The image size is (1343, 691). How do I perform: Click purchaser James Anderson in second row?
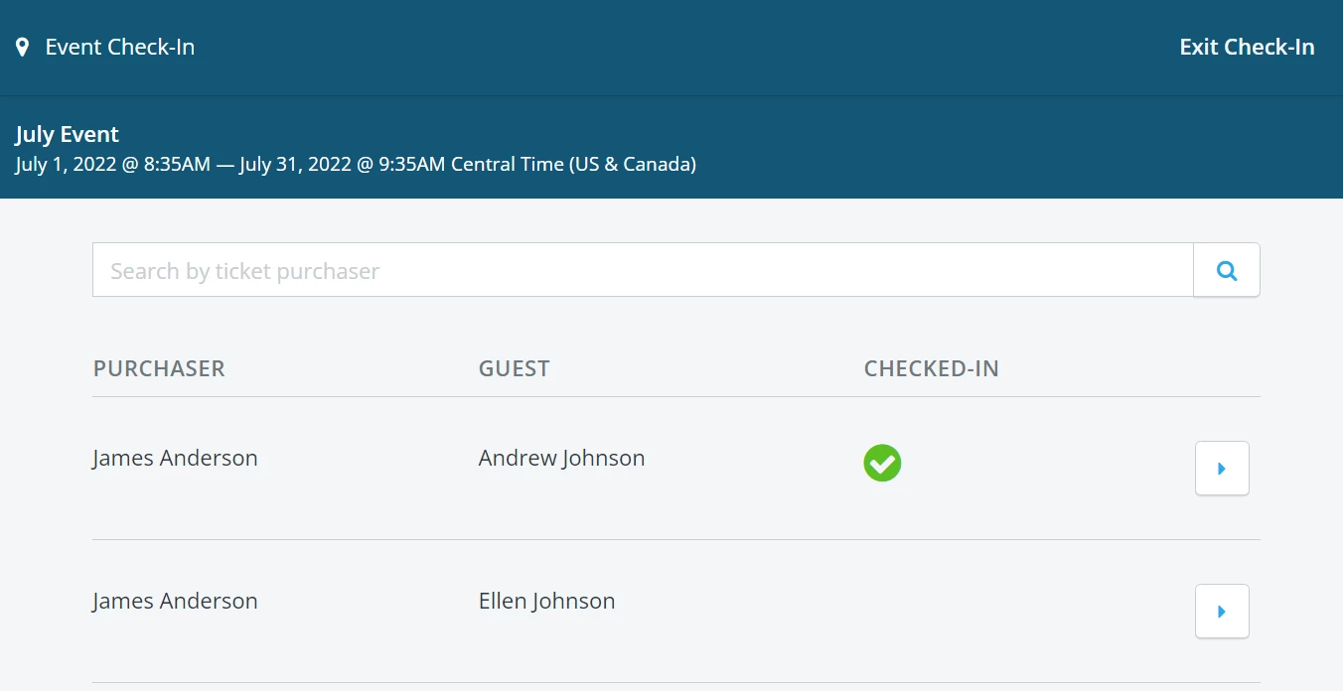(x=175, y=600)
